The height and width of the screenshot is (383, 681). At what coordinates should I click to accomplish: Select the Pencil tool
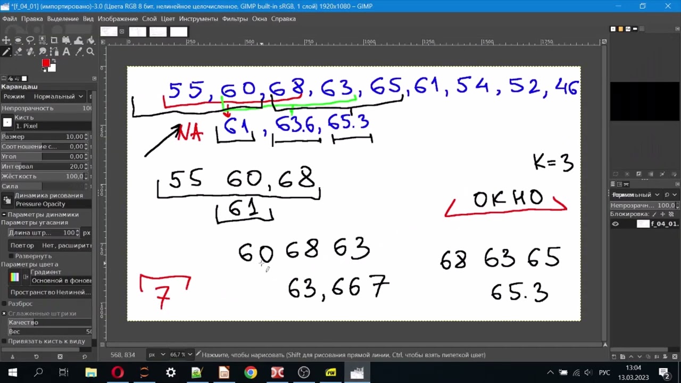(x=6, y=52)
